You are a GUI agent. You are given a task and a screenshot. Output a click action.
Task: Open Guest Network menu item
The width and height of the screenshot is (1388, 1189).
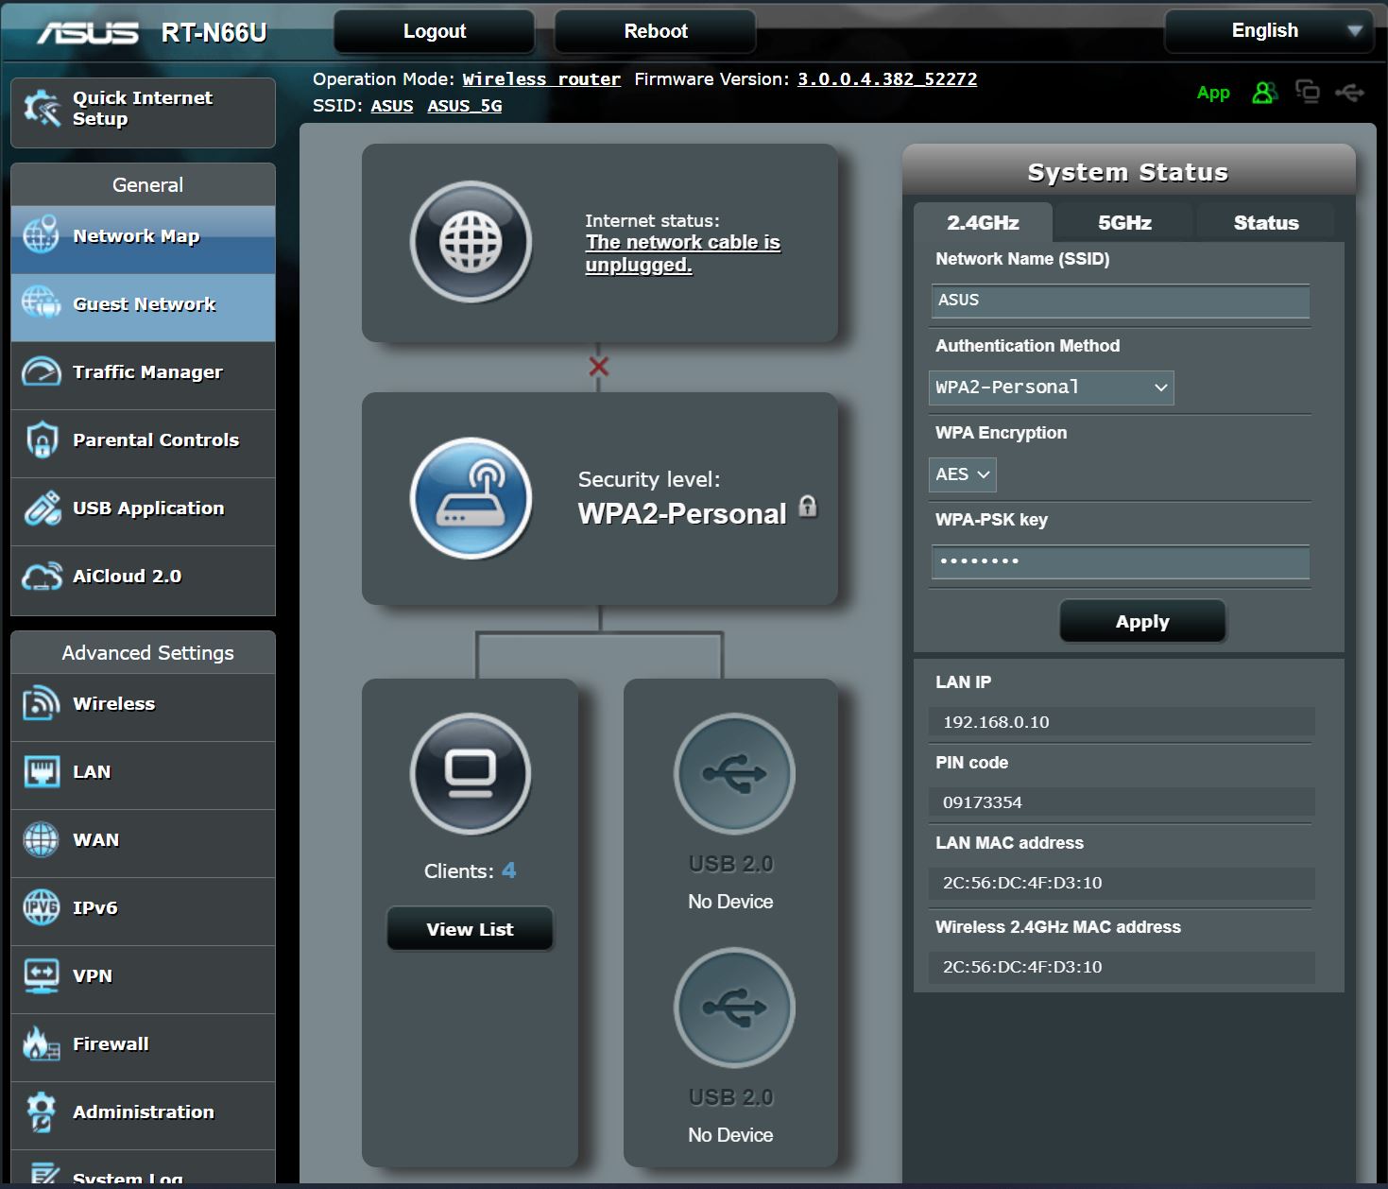pos(144,308)
